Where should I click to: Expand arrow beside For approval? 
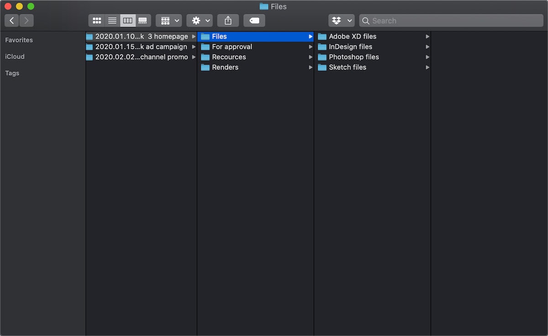pyautogui.click(x=311, y=47)
